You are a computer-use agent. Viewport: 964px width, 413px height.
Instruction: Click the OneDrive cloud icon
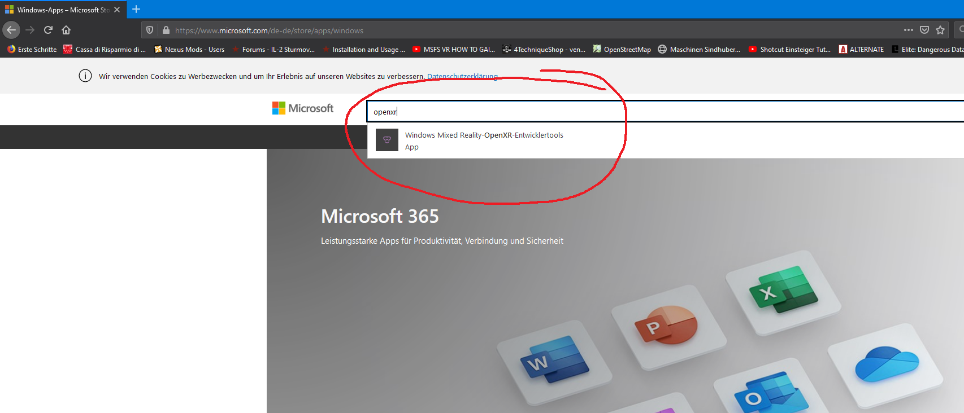pyautogui.click(x=887, y=364)
